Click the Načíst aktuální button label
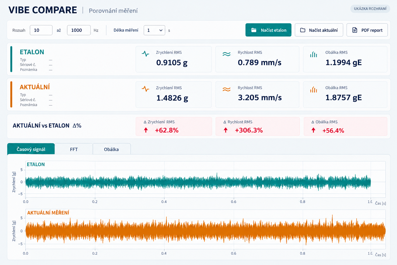397x265 pixels. tap(323, 30)
